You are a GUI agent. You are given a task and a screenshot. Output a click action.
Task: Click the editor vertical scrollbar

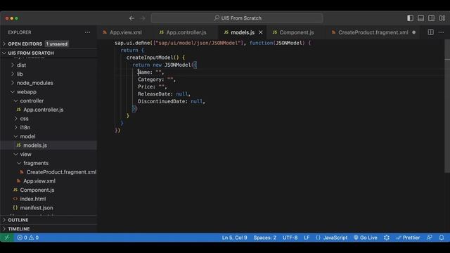click(x=447, y=106)
